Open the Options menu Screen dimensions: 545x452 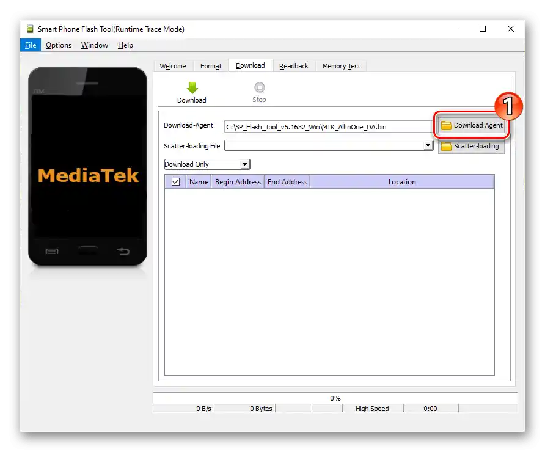tap(59, 45)
